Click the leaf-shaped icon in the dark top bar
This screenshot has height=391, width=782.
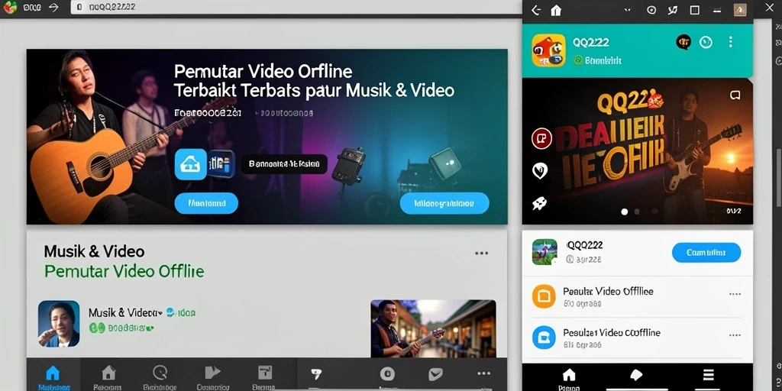click(672, 10)
